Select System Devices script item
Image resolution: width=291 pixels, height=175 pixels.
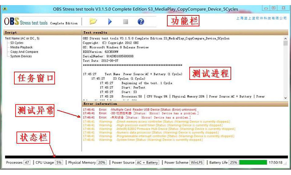click(x=21, y=56)
